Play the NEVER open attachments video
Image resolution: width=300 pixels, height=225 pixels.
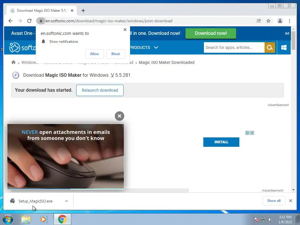tap(66, 156)
